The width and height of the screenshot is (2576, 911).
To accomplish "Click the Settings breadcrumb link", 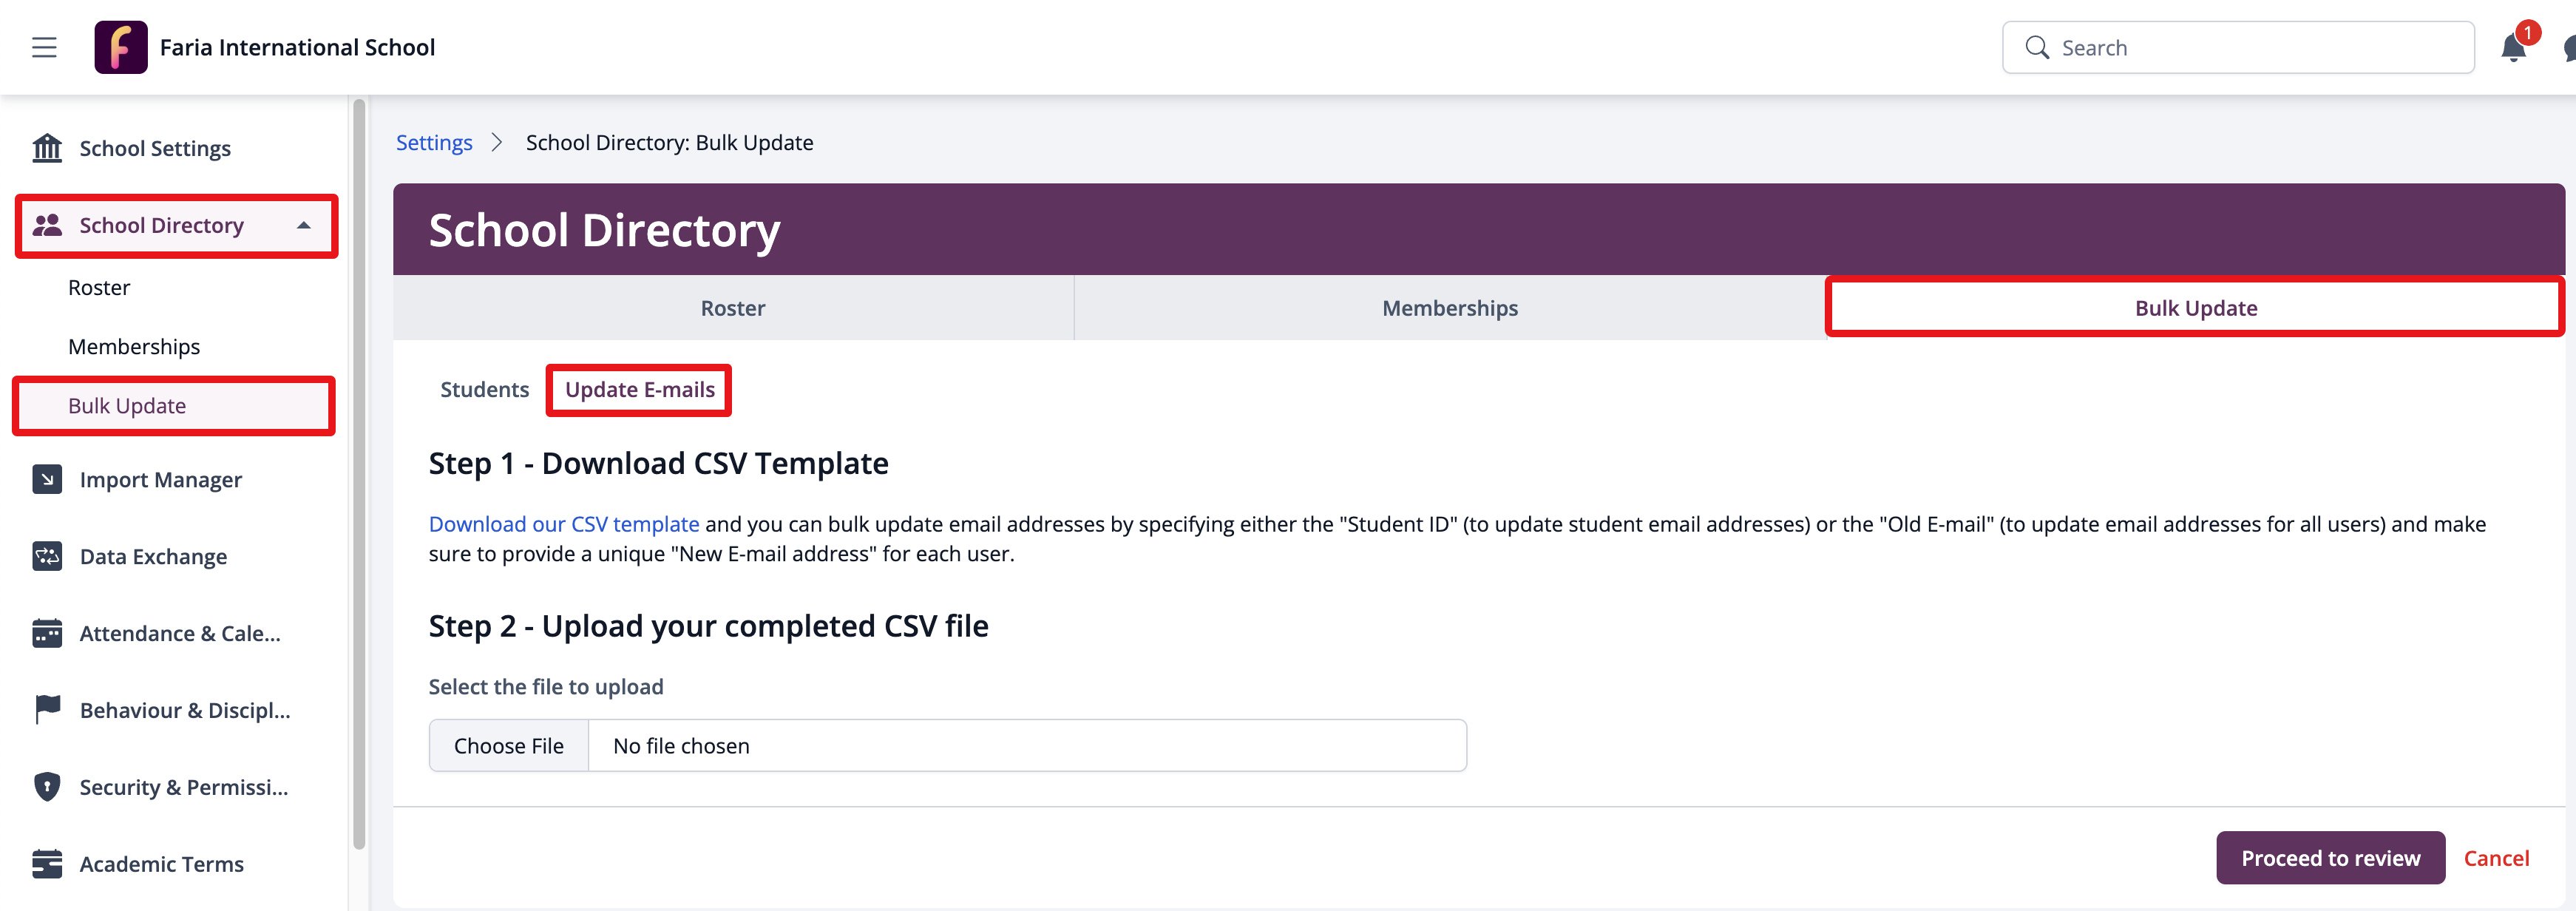I will point(434,143).
